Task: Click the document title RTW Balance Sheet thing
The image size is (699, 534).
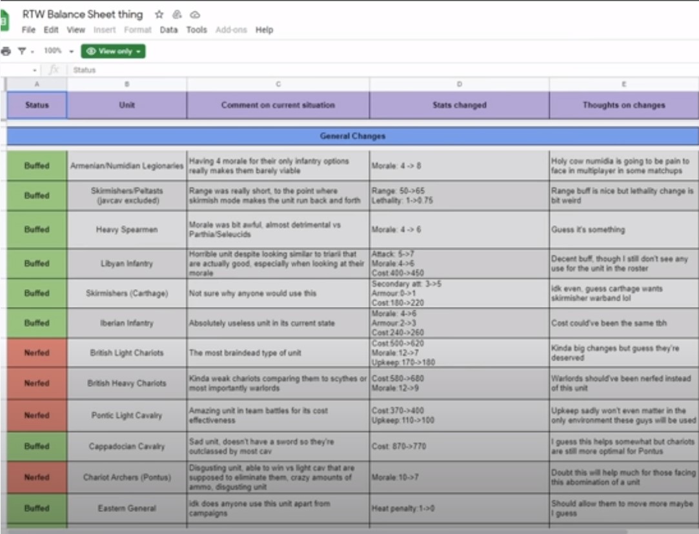Action: (x=83, y=14)
